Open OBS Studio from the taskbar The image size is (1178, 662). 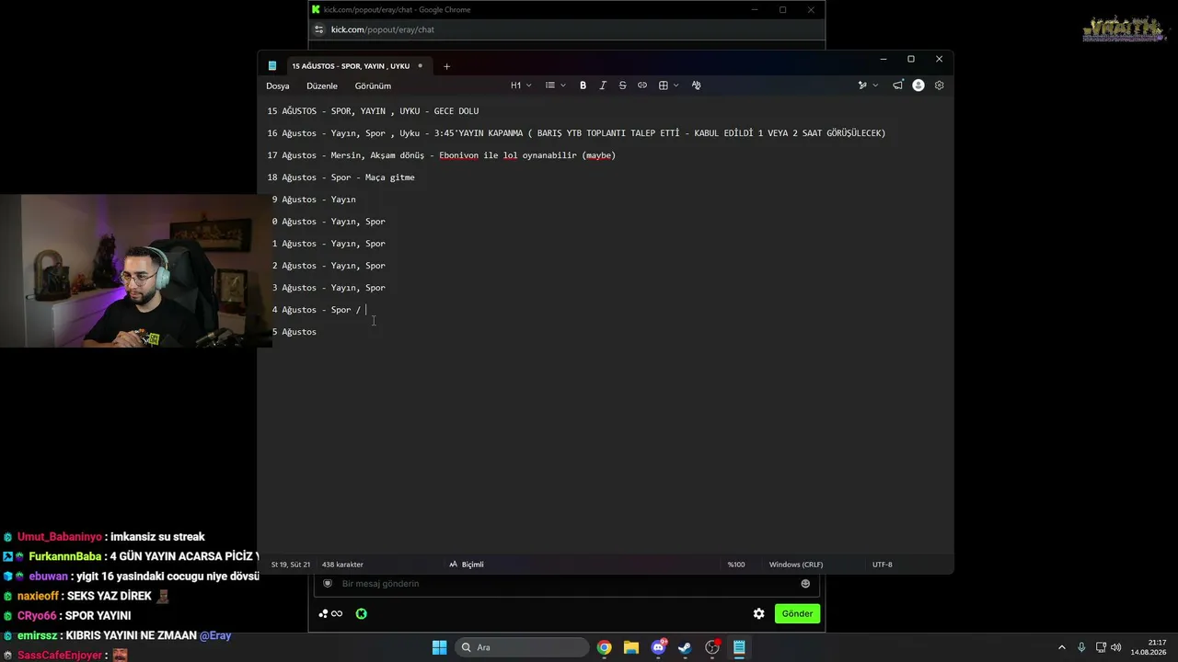tap(712, 647)
